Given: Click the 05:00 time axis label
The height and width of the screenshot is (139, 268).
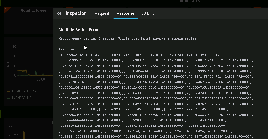Looking at the screenshot, I should 41,79.
